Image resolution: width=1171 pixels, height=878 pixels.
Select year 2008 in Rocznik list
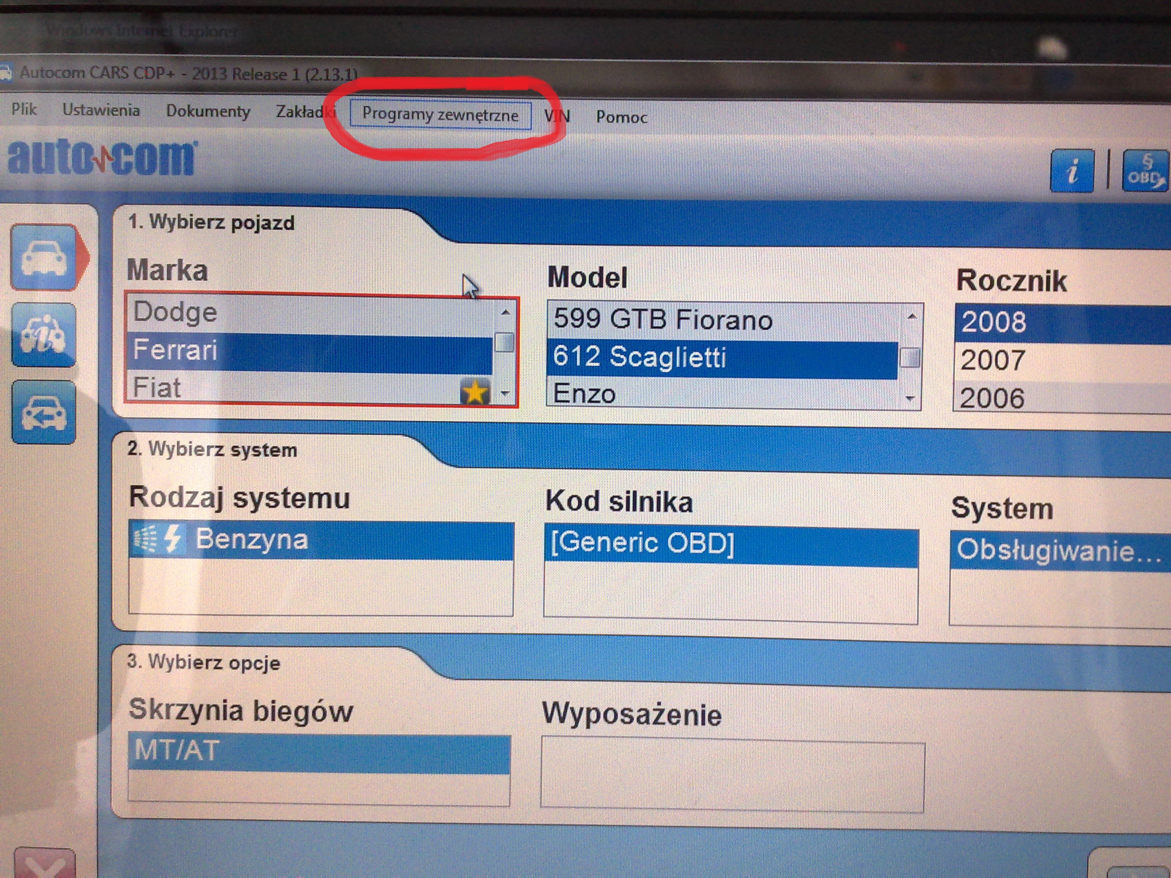(1063, 323)
